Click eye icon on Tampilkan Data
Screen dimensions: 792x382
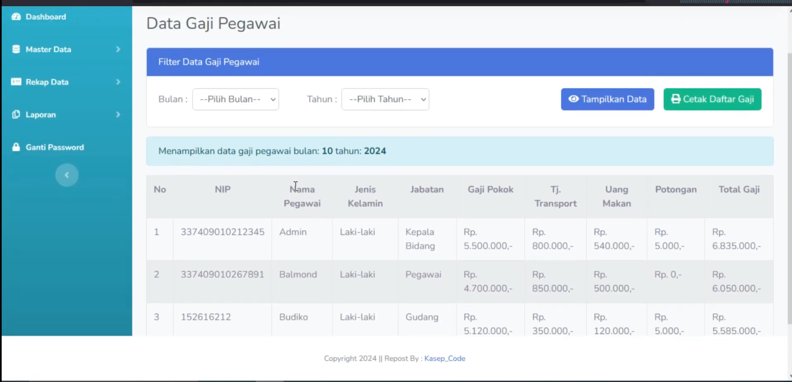point(573,99)
